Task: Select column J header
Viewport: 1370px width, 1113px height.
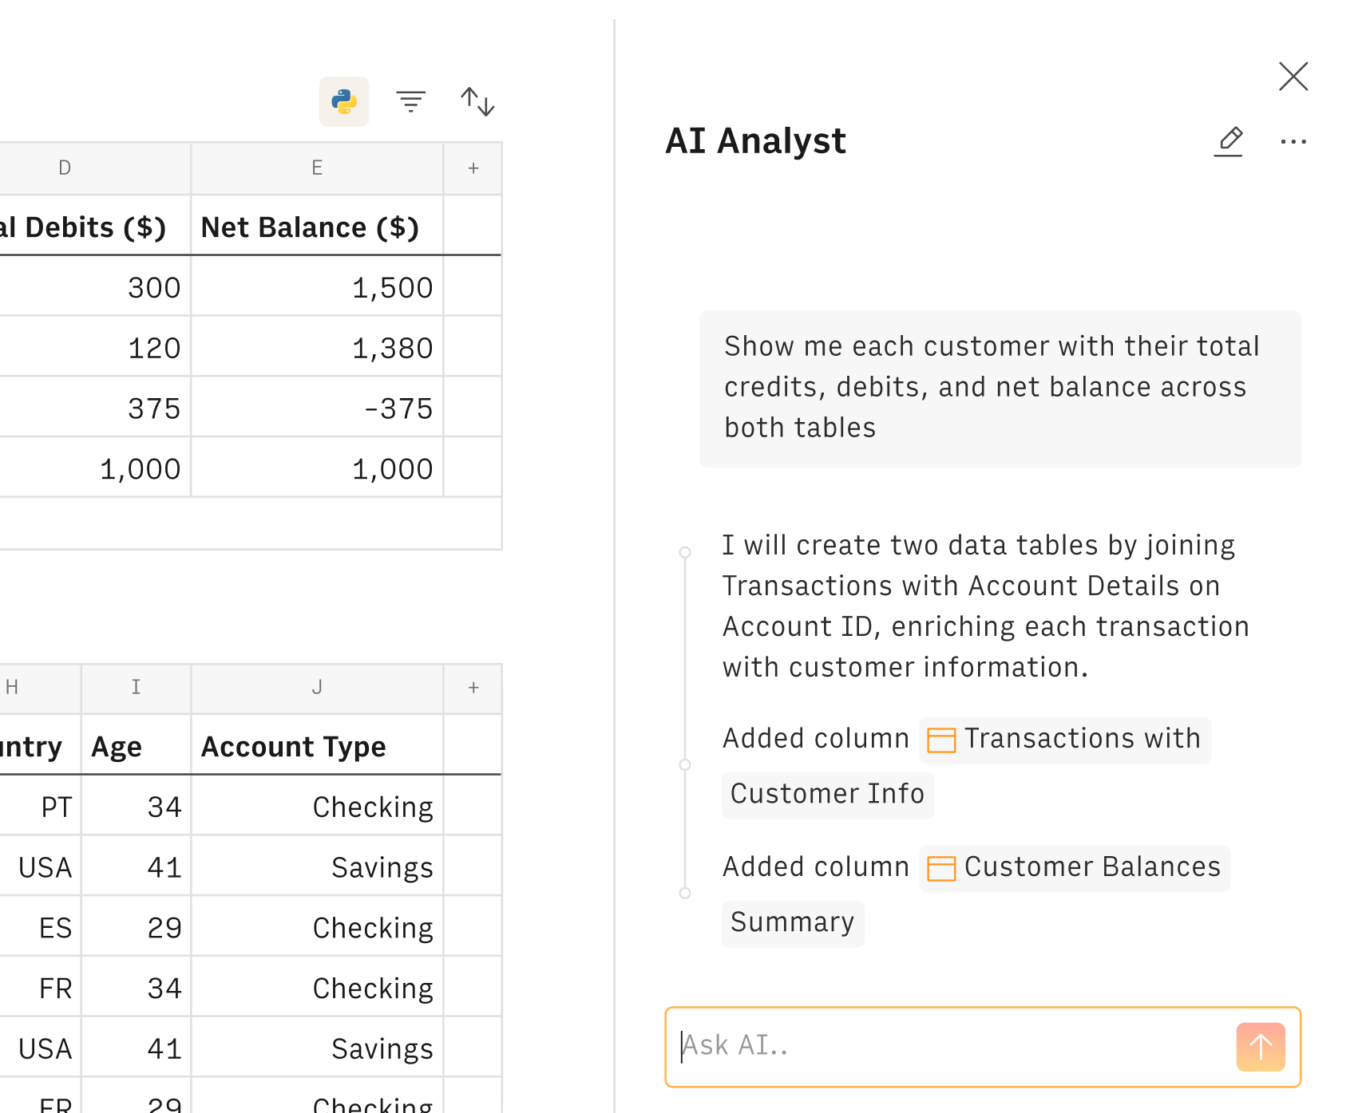Action: (x=317, y=688)
